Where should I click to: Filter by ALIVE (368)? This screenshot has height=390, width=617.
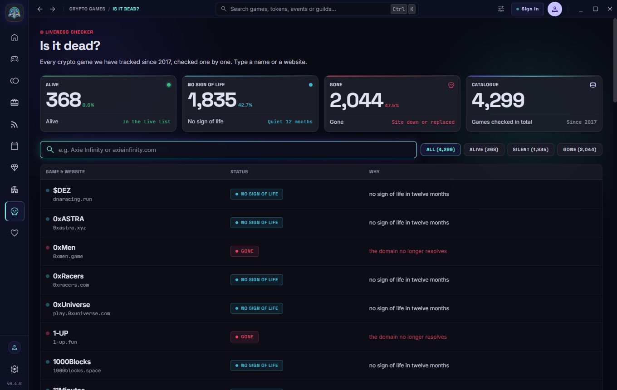tap(484, 150)
